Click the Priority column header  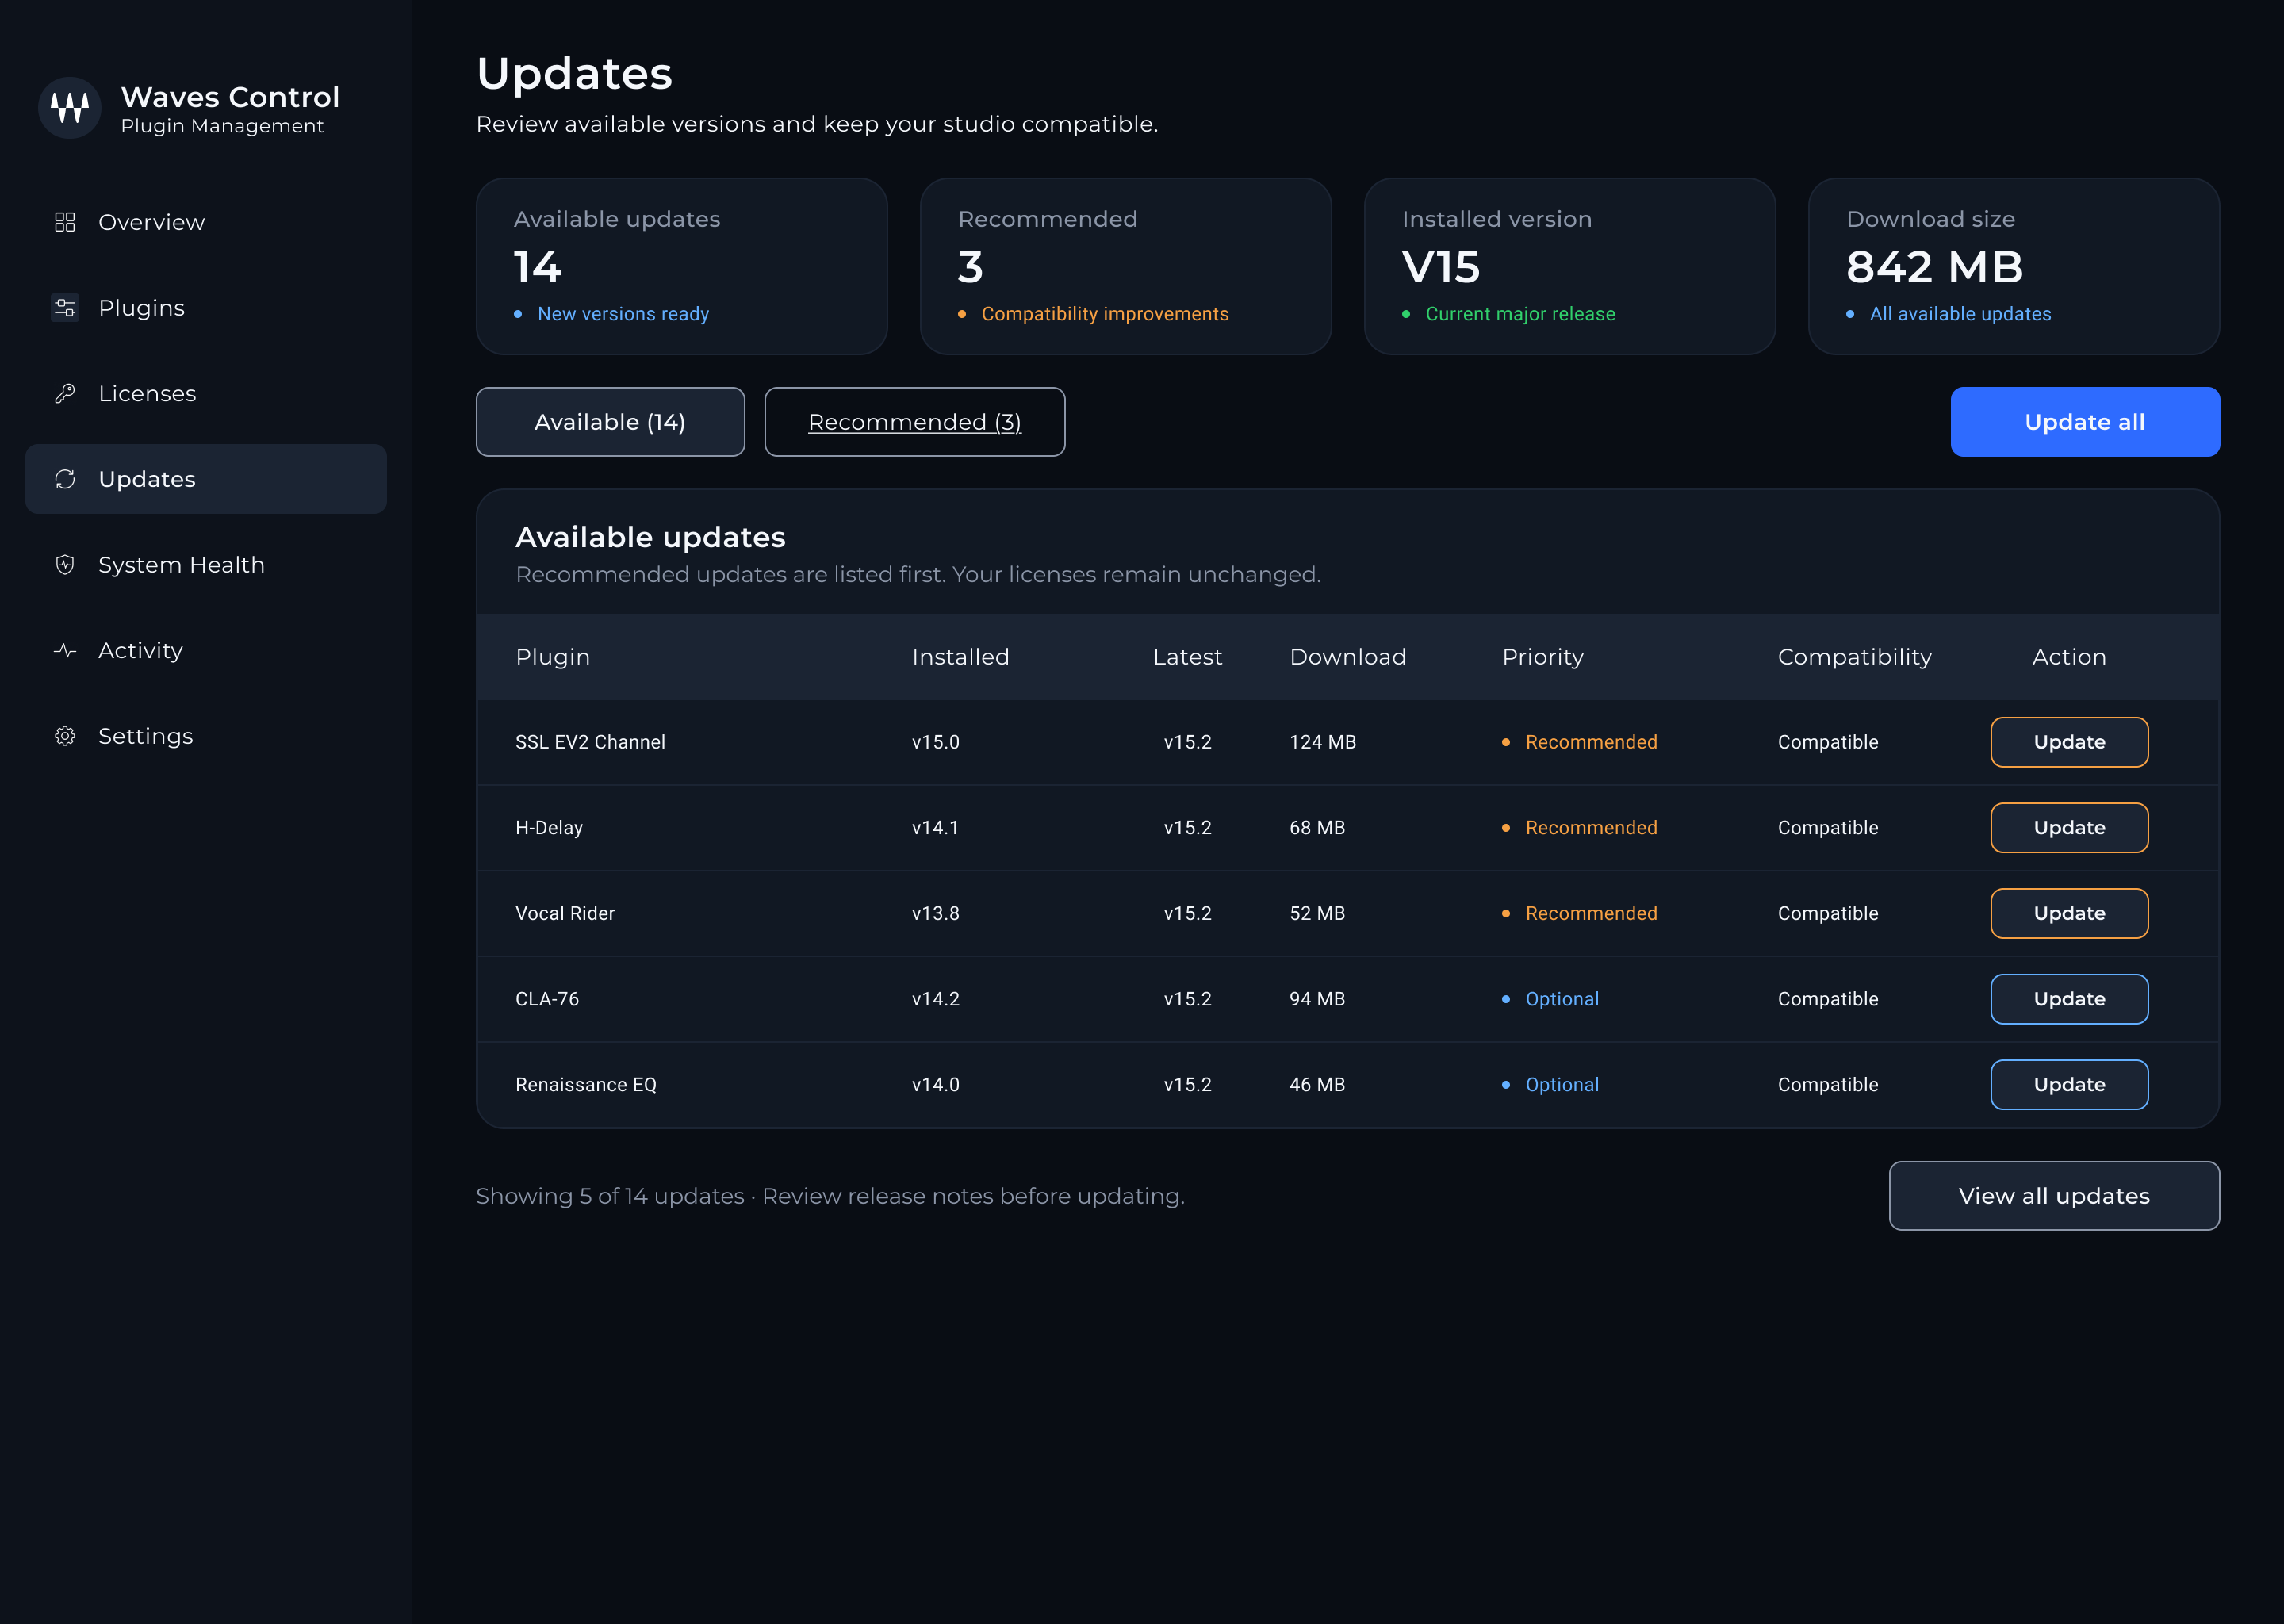[x=1542, y=657]
